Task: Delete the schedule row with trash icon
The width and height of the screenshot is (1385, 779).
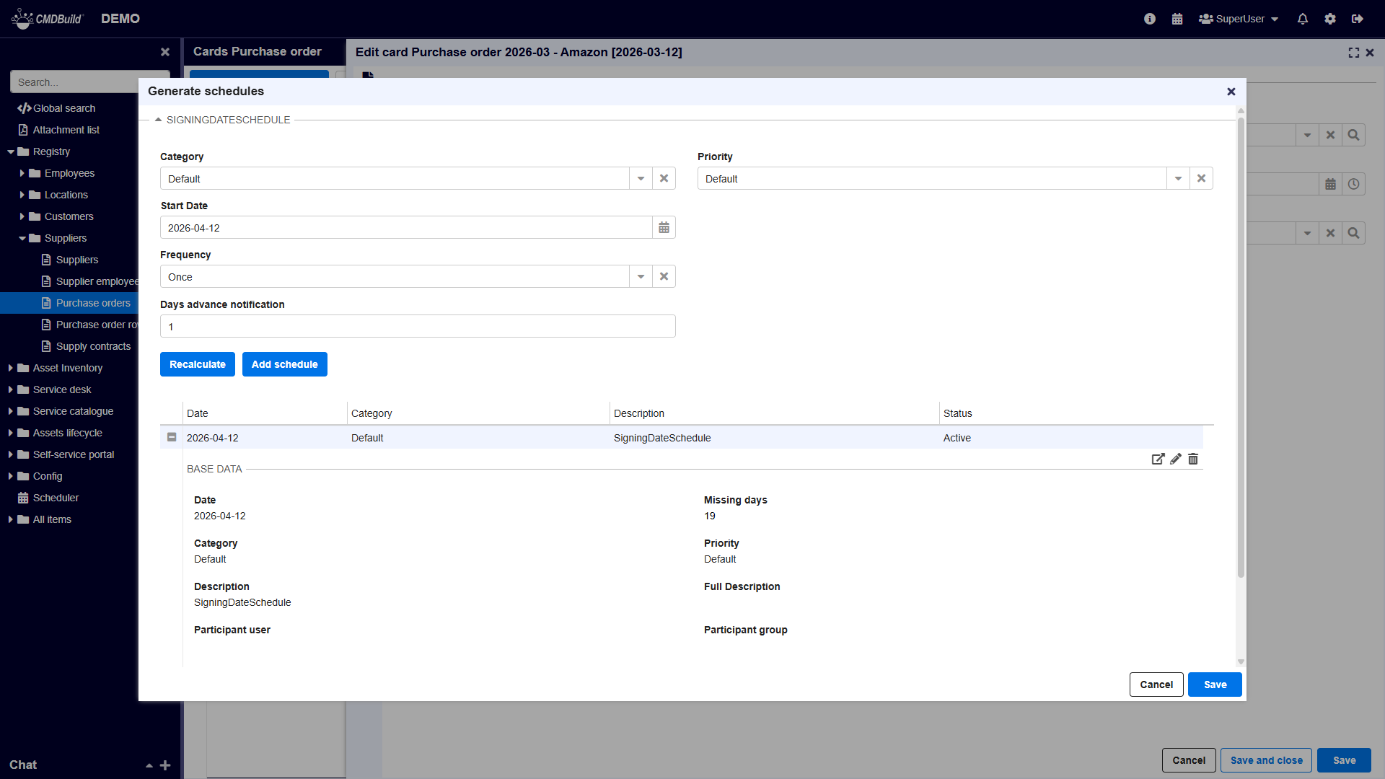Action: pos(1193,459)
